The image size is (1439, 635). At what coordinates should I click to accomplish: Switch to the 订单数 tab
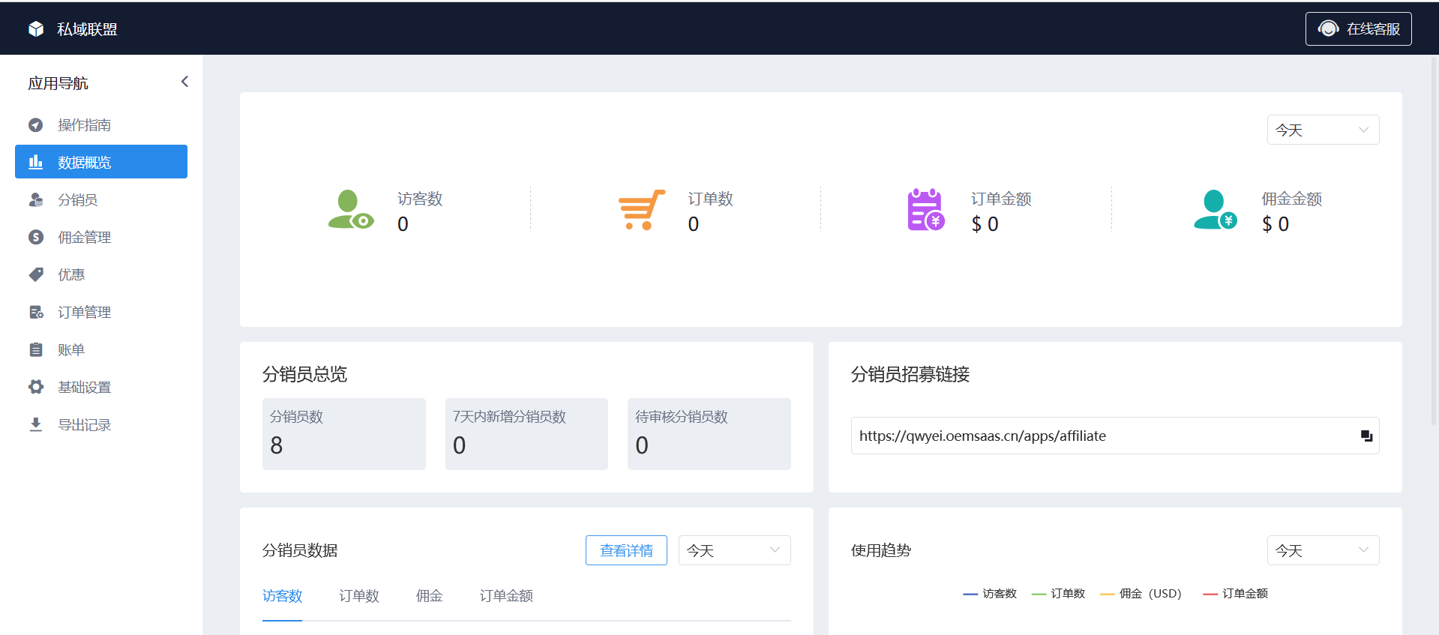tap(359, 596)
